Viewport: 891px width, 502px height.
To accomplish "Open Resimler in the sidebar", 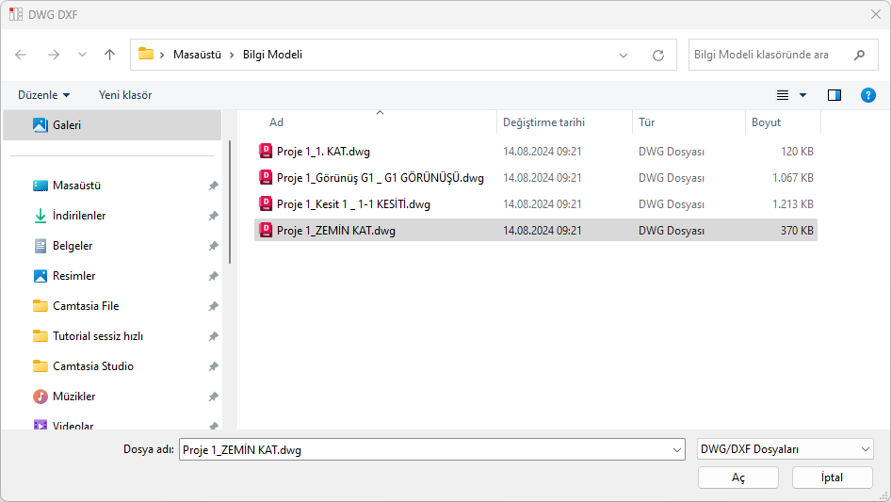I will click(x=73, y=276).
